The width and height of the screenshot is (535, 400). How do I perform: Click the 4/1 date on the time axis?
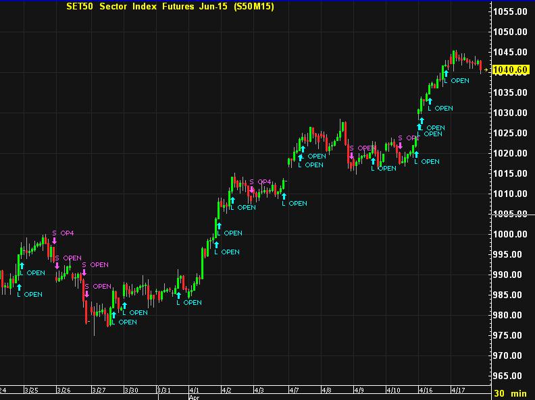coord(195,390)
